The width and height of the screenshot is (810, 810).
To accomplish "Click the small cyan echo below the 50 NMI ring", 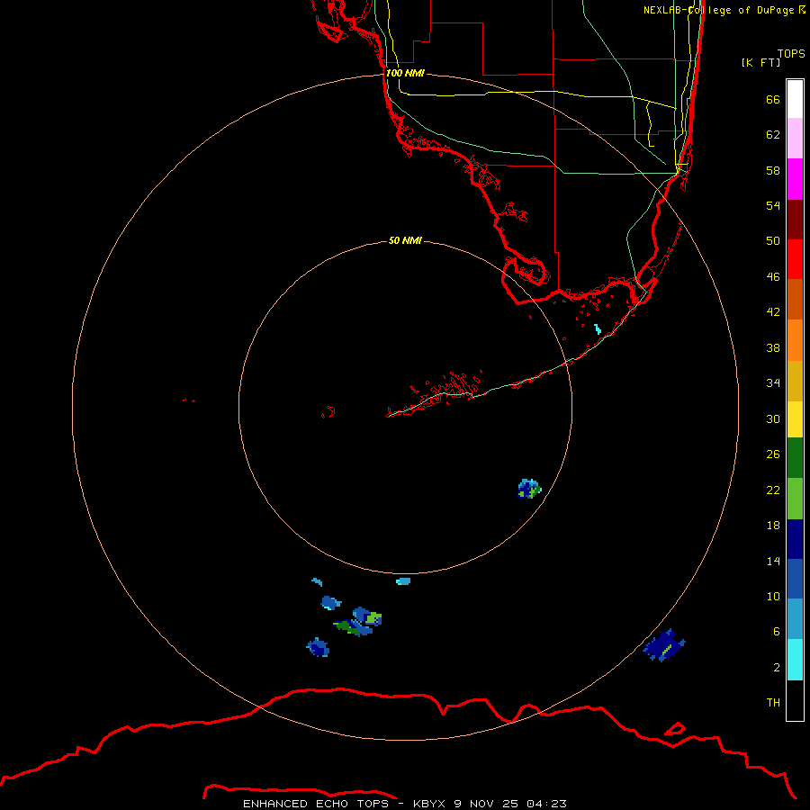I will [403, 581].
